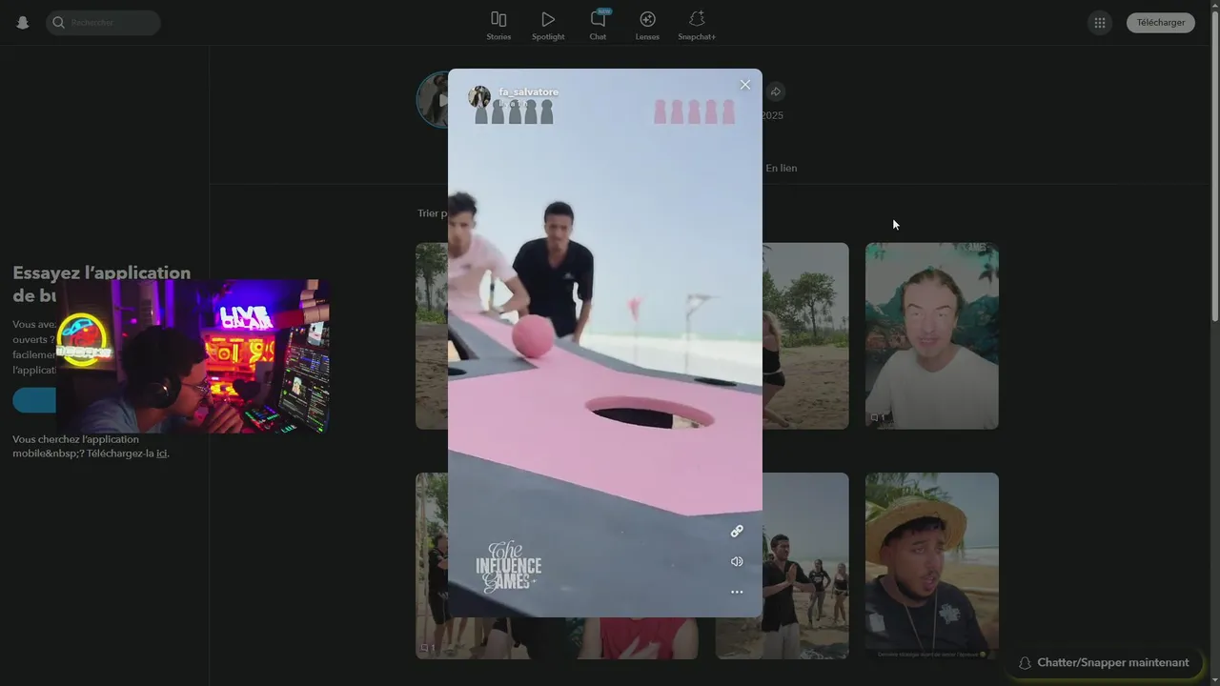The height and width of the screenshot is (686, 1220).
Task: Click the Télécharger button
Action: [x=1161, y=23]
